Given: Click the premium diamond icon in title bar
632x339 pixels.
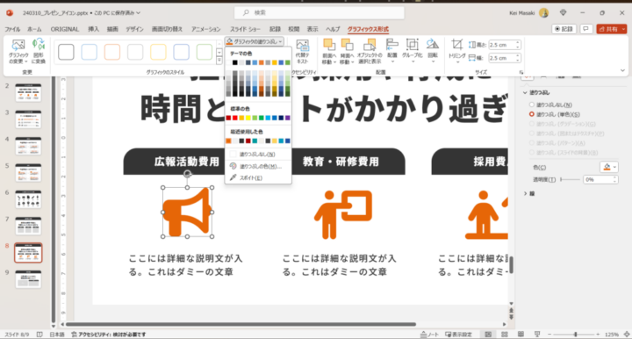Looking at the screenshot, I should click(x=563, y=13).
